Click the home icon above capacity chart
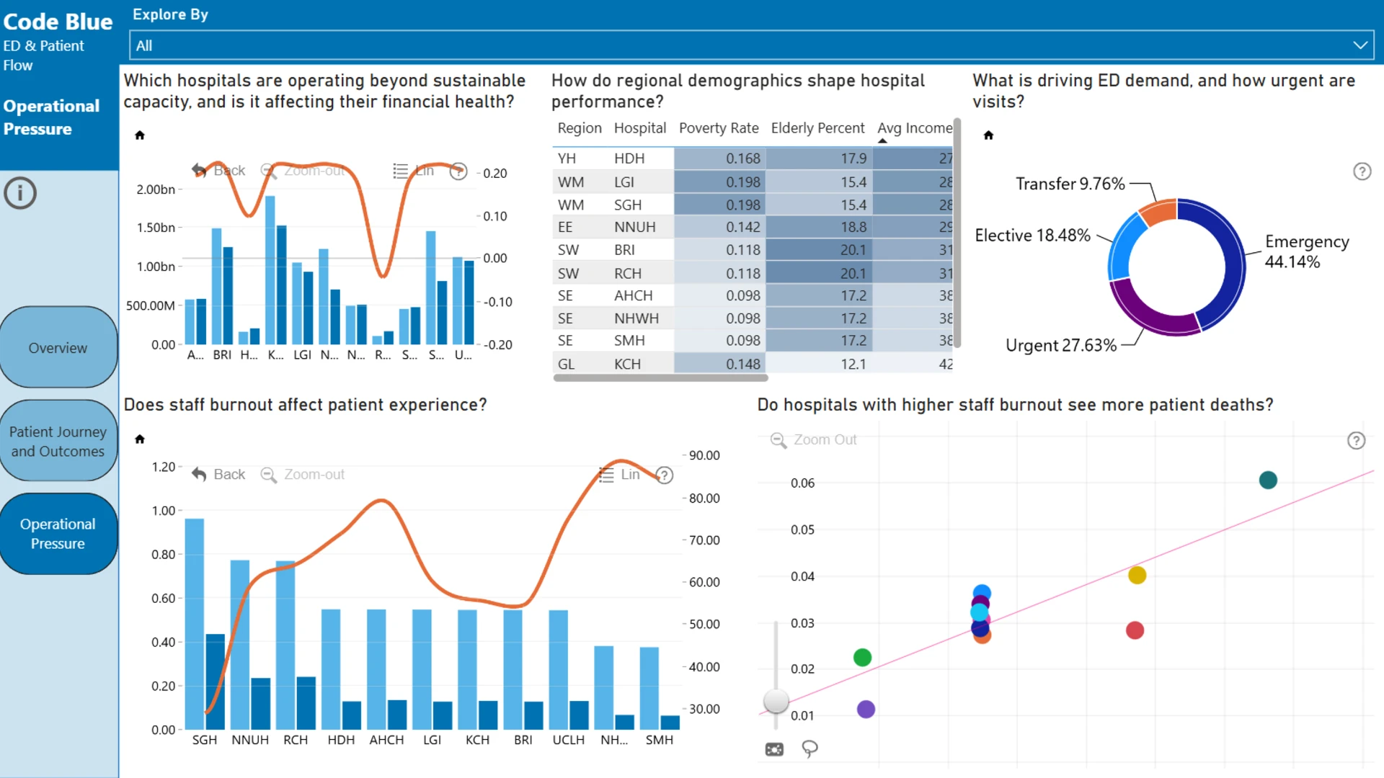1384x778 pixels. tap(140, 135)
